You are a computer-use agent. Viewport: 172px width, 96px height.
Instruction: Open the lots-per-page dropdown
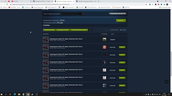[x=91, y=30]
